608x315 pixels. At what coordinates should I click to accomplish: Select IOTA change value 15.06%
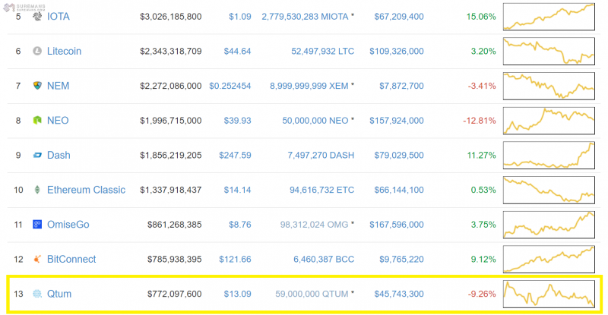pos(481,17)
